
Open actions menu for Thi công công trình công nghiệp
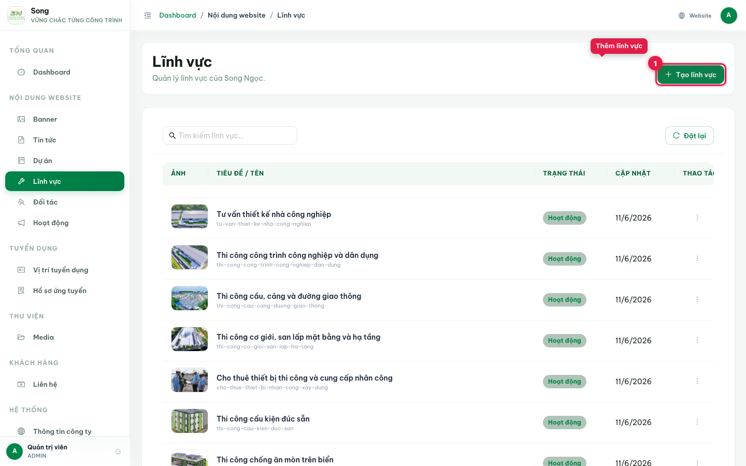697,258
